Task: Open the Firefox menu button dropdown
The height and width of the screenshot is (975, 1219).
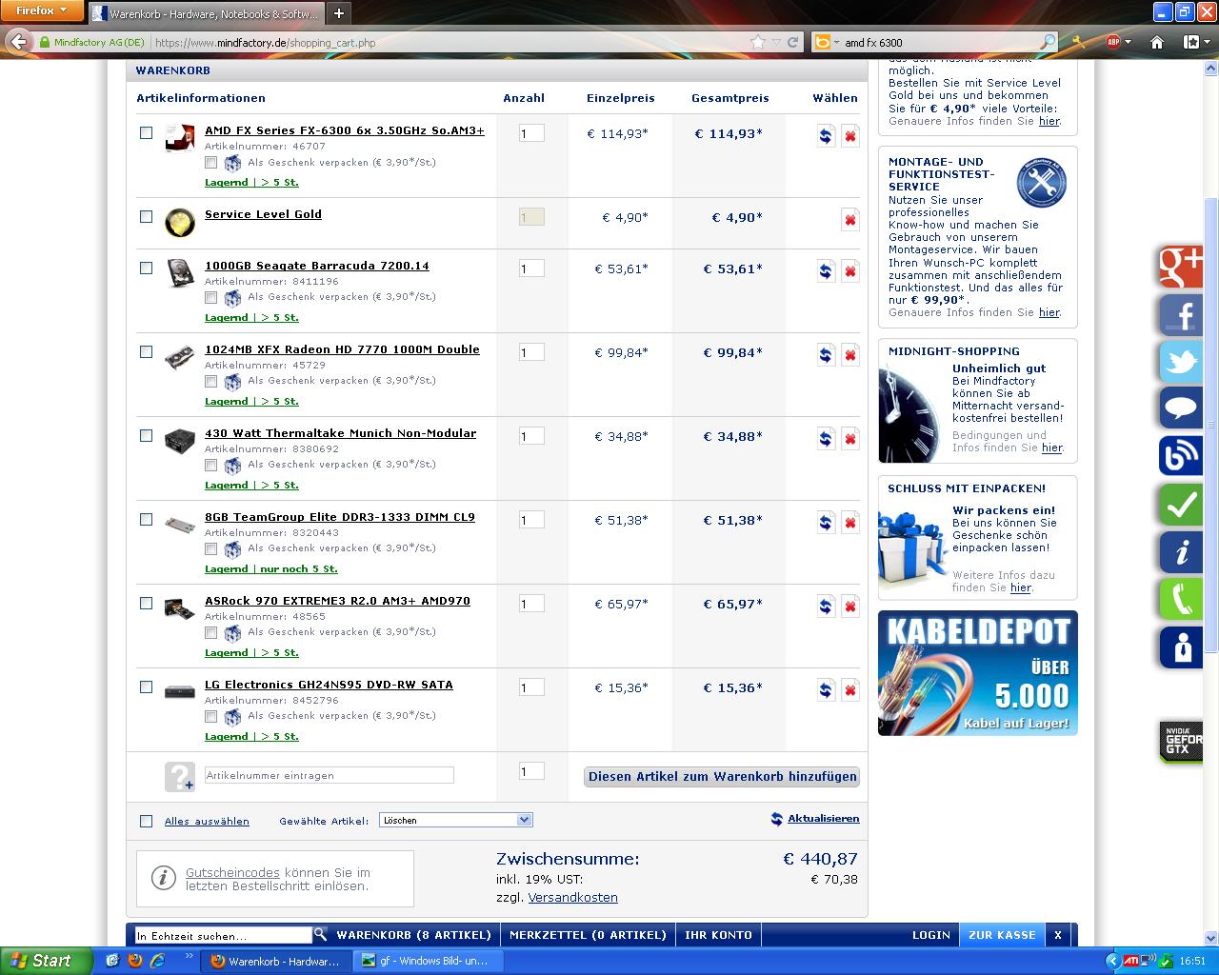Action: pyautogui.click(x=43, y=10)
